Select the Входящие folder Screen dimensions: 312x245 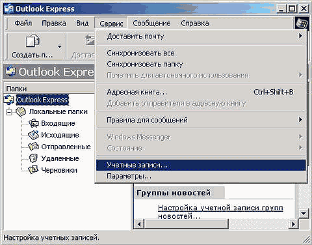tap(58, 123)
